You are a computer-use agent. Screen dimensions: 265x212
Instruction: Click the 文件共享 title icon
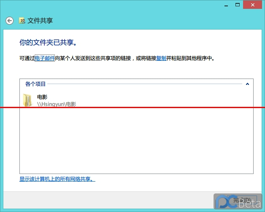click(x=22, y=21)
